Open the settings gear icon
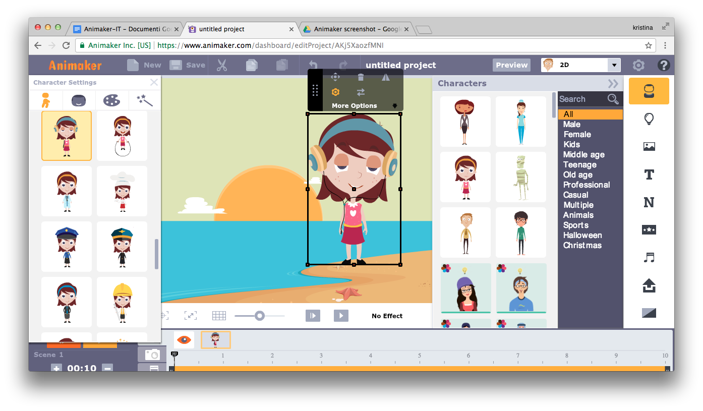Viewport: 703px width, 411px height. 638,65
